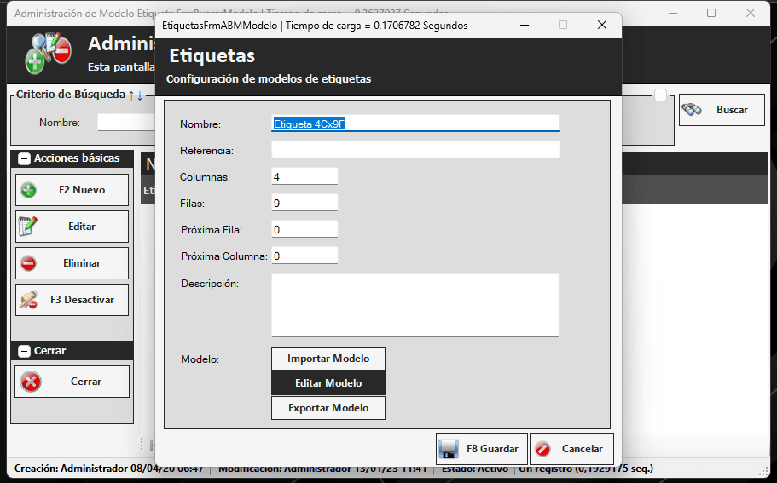Click the red minus icon on Eliminar
Image resolution: width=777 pixels, height=483 pixels.
[29, 263]
